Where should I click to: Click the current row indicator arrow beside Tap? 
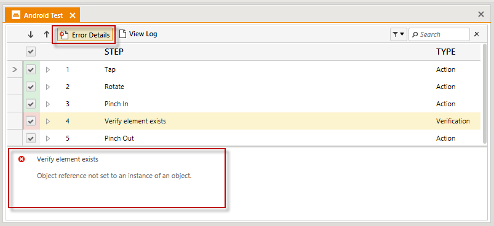click(x=15, y=69)
